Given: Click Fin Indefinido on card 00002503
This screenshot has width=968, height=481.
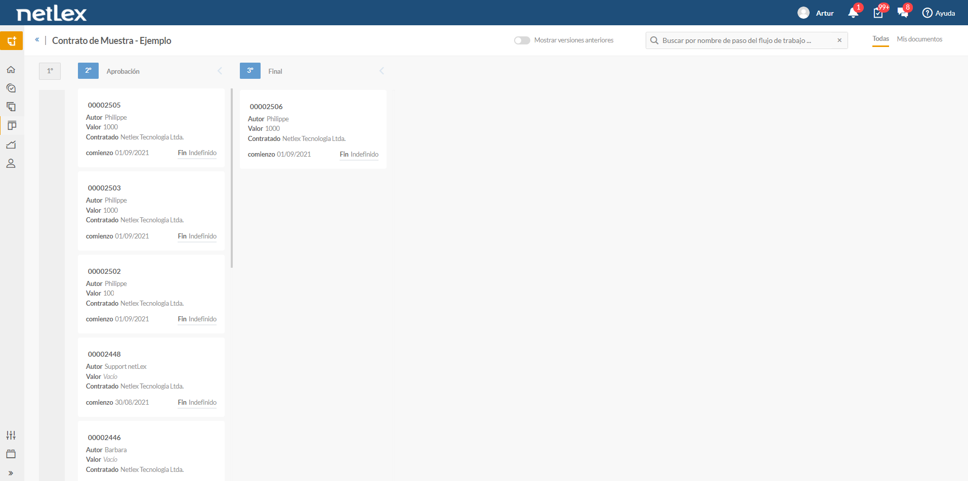Looking at the screenshot, I should click(x=197, y=236).
